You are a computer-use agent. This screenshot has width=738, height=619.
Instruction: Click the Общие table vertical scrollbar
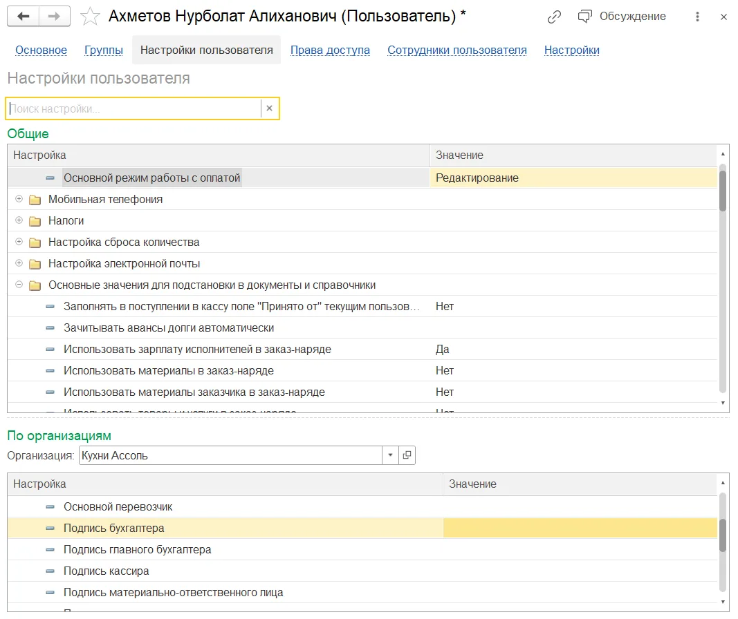[x=723, y=277]
